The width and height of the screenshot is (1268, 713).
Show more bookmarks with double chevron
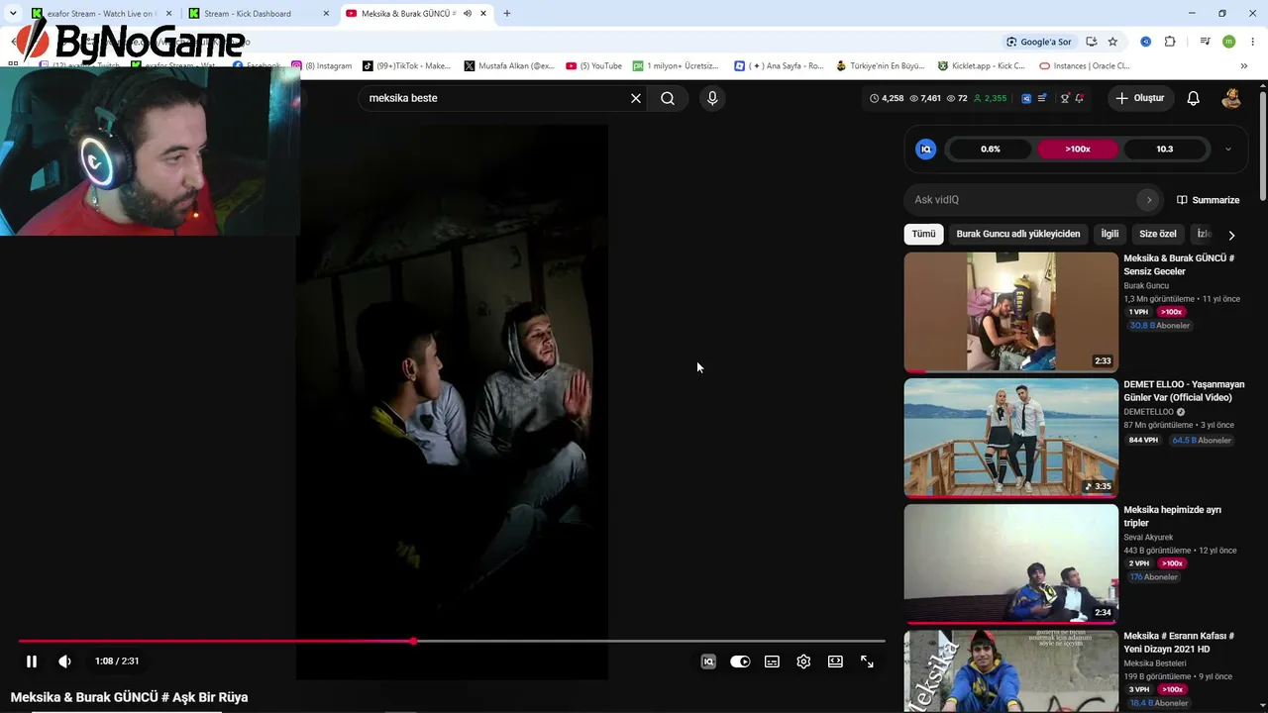coord(1244,66)
